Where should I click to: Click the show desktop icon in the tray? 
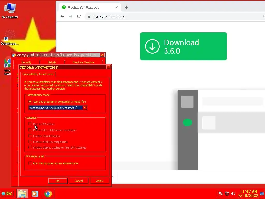[x=262, y=194]
